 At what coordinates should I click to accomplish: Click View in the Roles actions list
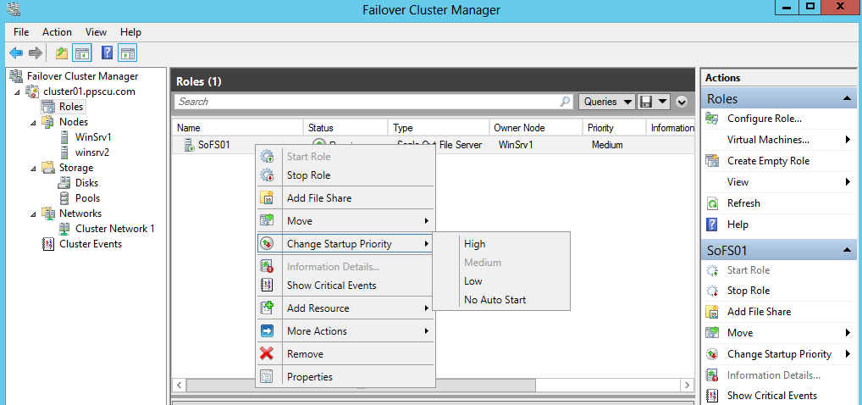click(x=738, y=182)
